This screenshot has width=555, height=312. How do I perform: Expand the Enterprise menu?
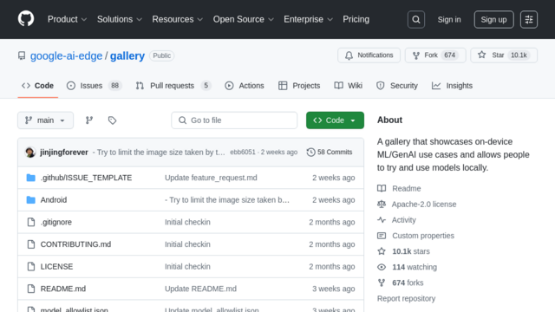tap(309, 19)
